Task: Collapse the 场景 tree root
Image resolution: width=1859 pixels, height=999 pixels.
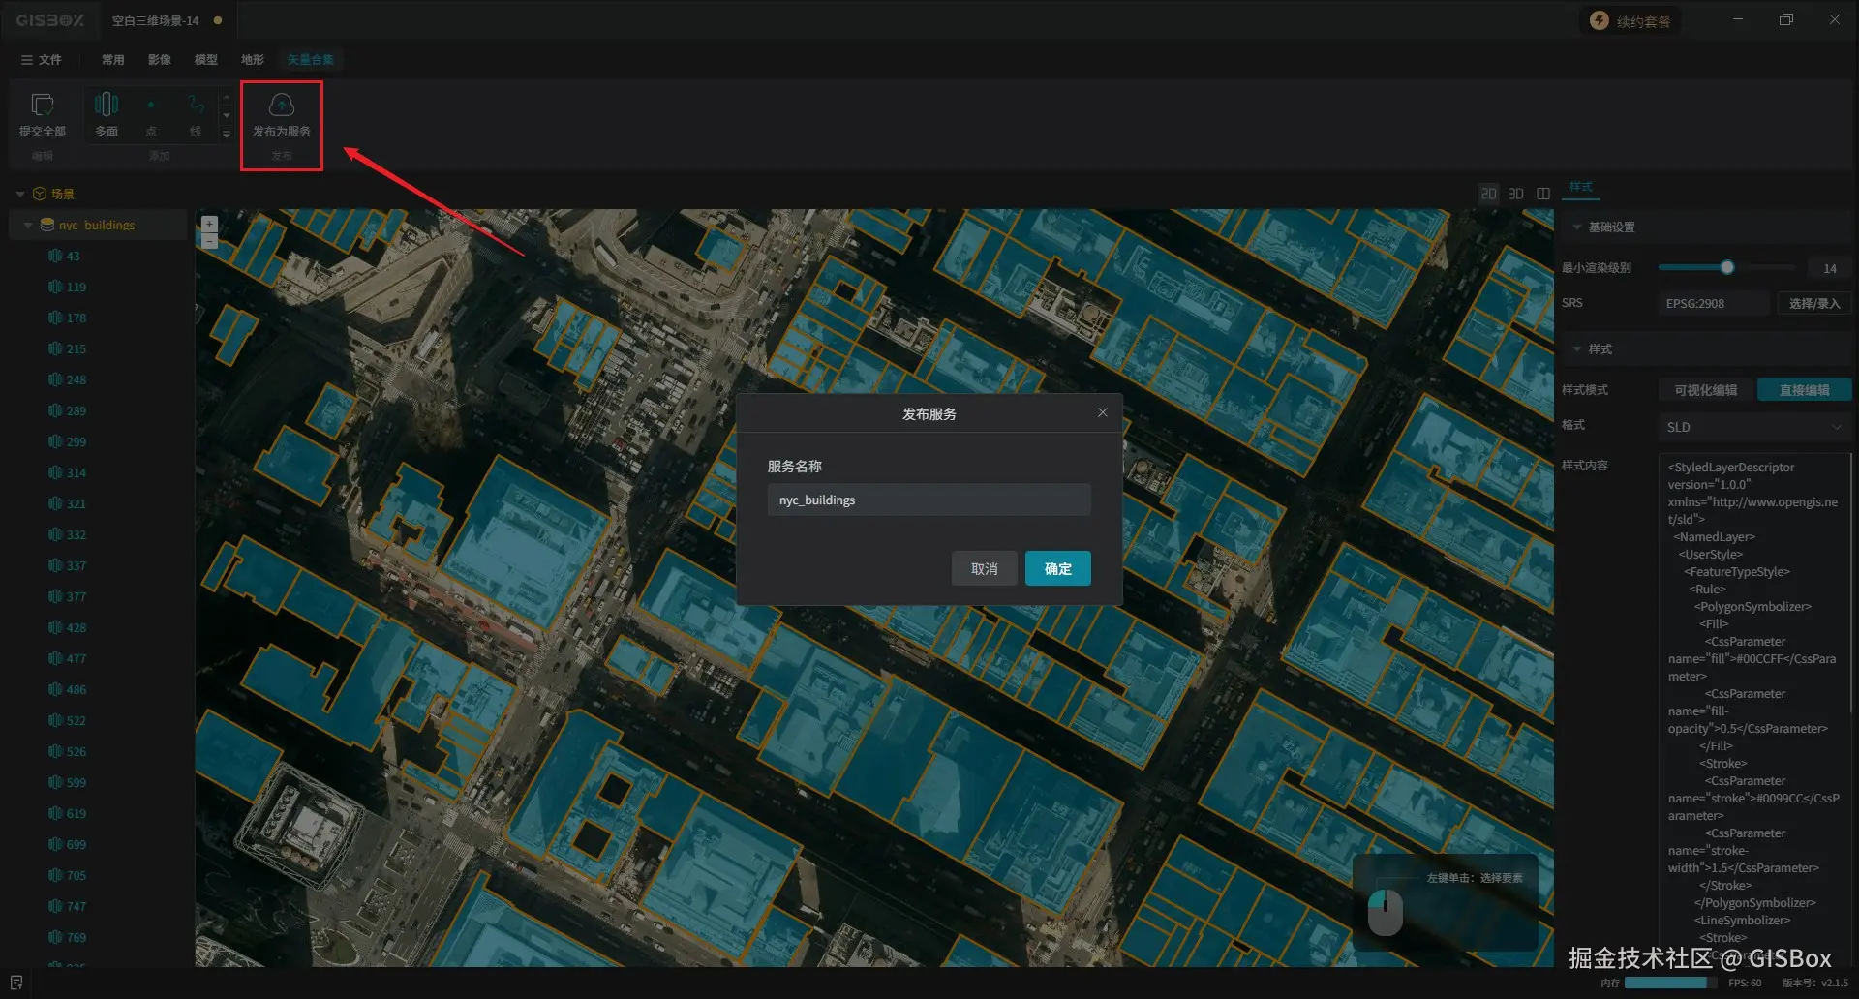Action: [20, 194]
